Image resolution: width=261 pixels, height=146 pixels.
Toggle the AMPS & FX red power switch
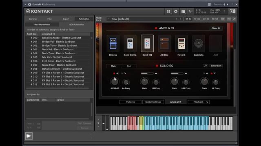coord(156,28)
